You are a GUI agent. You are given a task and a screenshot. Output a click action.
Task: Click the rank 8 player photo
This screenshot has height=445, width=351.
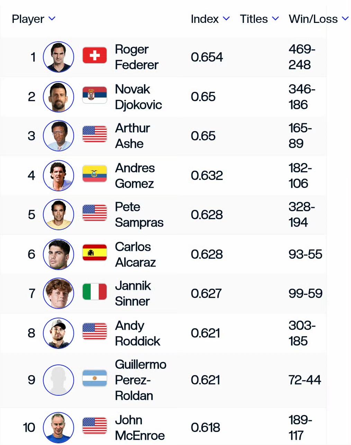[x=58, y=333]
